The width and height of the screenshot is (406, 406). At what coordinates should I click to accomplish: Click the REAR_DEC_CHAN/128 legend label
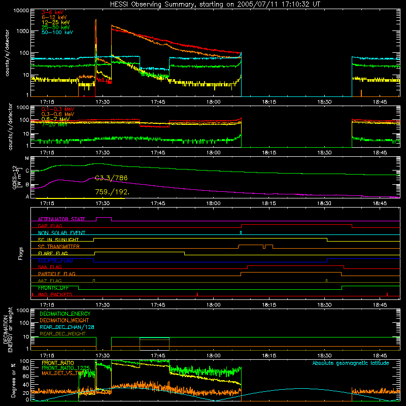click(x=67, y=327)
